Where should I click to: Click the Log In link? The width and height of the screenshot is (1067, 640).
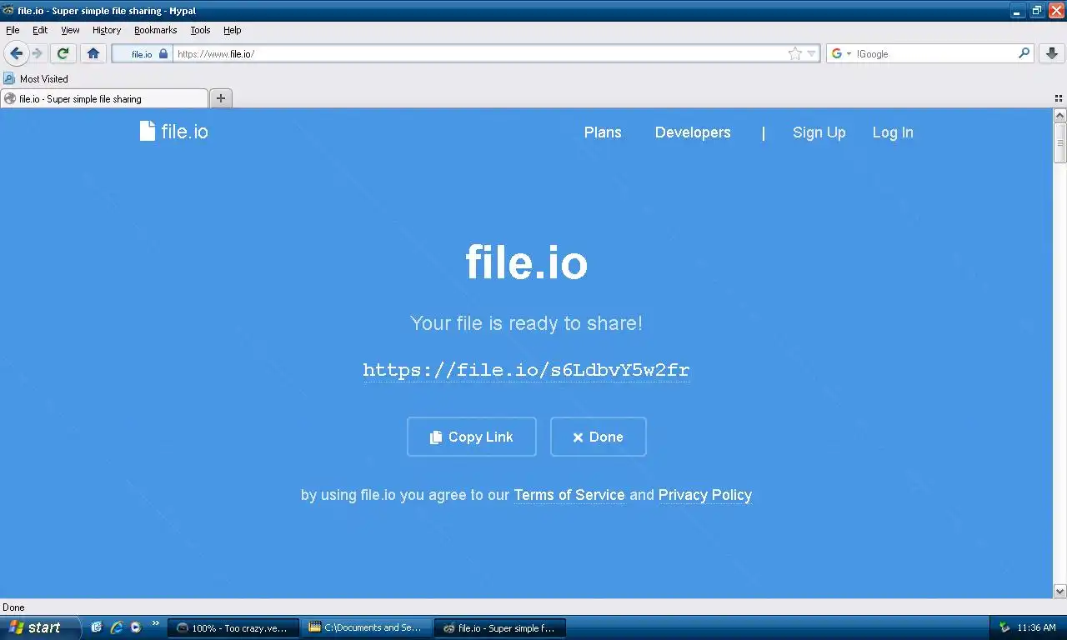893,132
